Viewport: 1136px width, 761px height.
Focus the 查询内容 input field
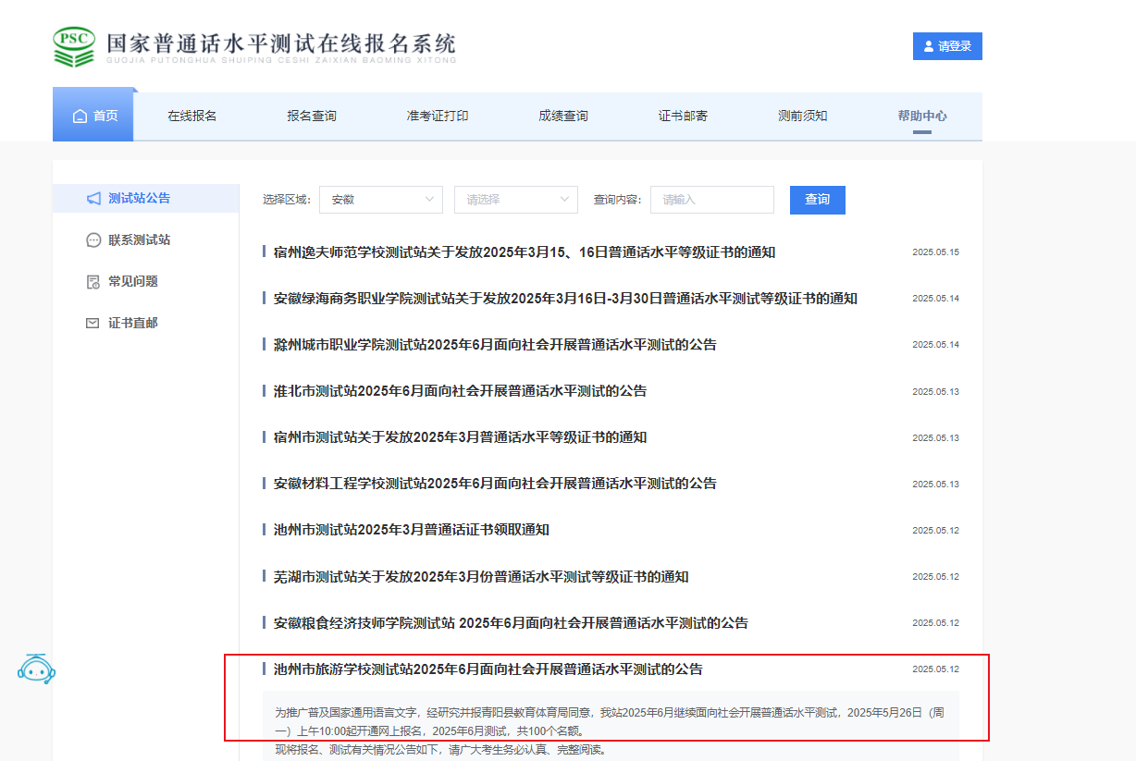(x=712, y=200)
